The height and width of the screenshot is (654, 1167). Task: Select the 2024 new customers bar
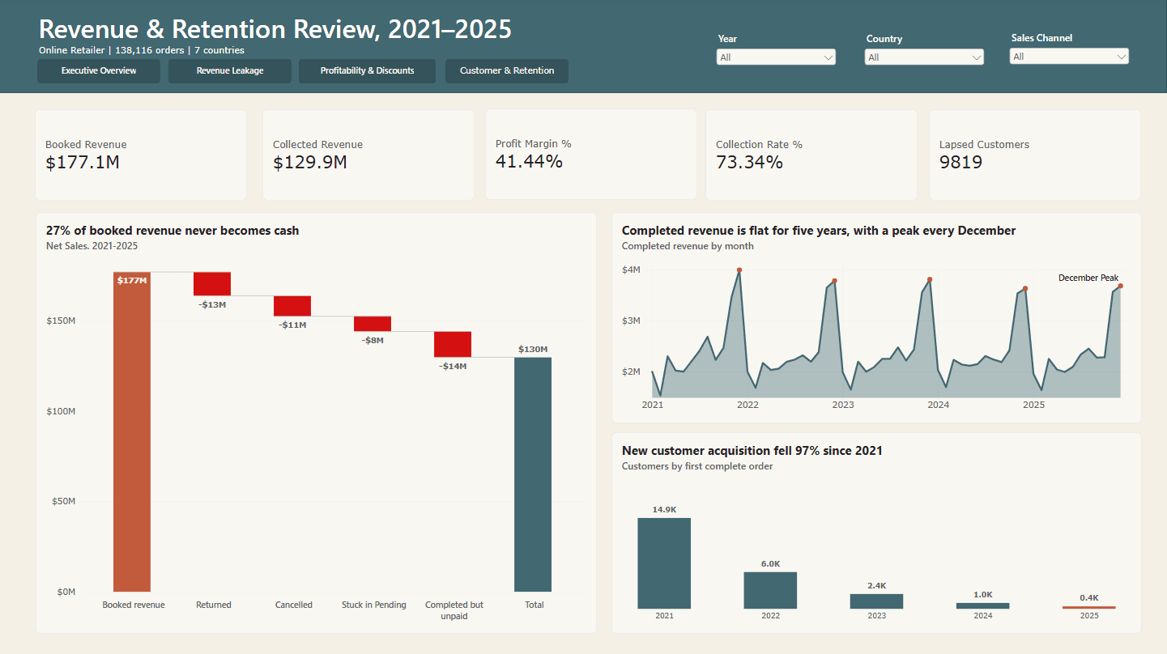tap(982, 605)
